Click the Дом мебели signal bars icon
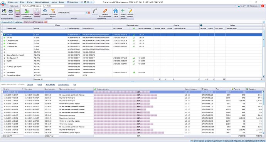 pyautogui.click(x=134, y=73)
